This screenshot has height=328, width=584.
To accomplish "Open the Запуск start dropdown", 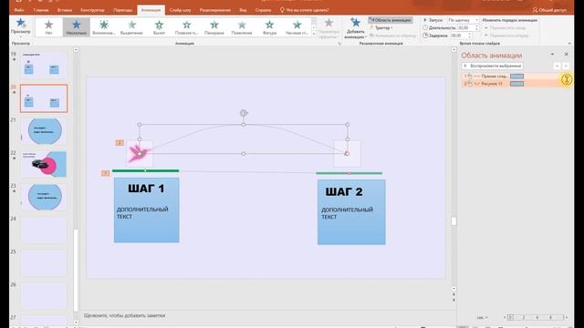I will pyautogui.click(x=463, y=20).
